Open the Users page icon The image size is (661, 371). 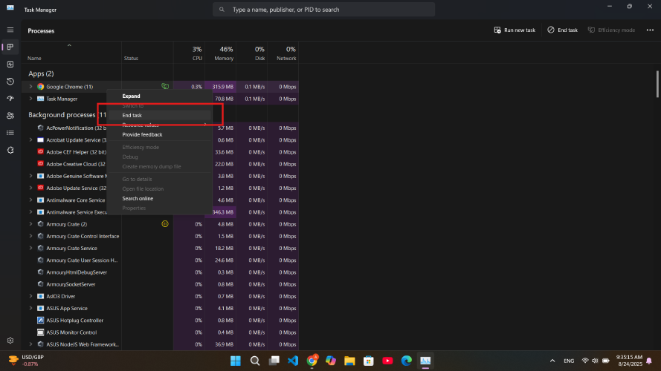(x=10, y=115)
